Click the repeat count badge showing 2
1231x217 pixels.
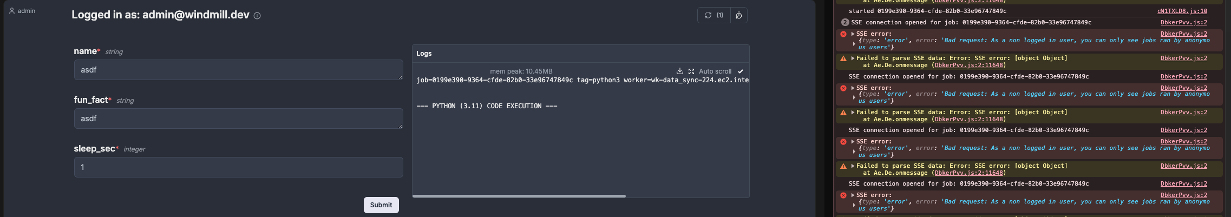844,22
